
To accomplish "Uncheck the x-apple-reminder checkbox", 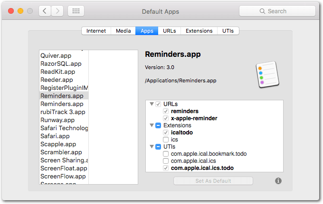I will tap(166, 118).
